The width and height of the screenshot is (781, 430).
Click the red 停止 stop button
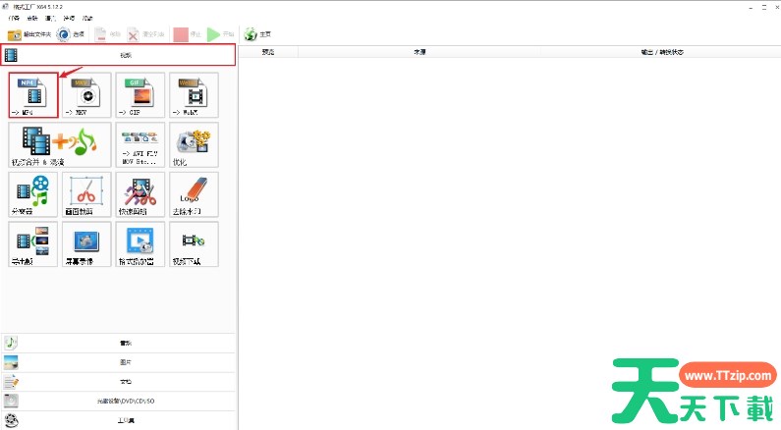188,34
